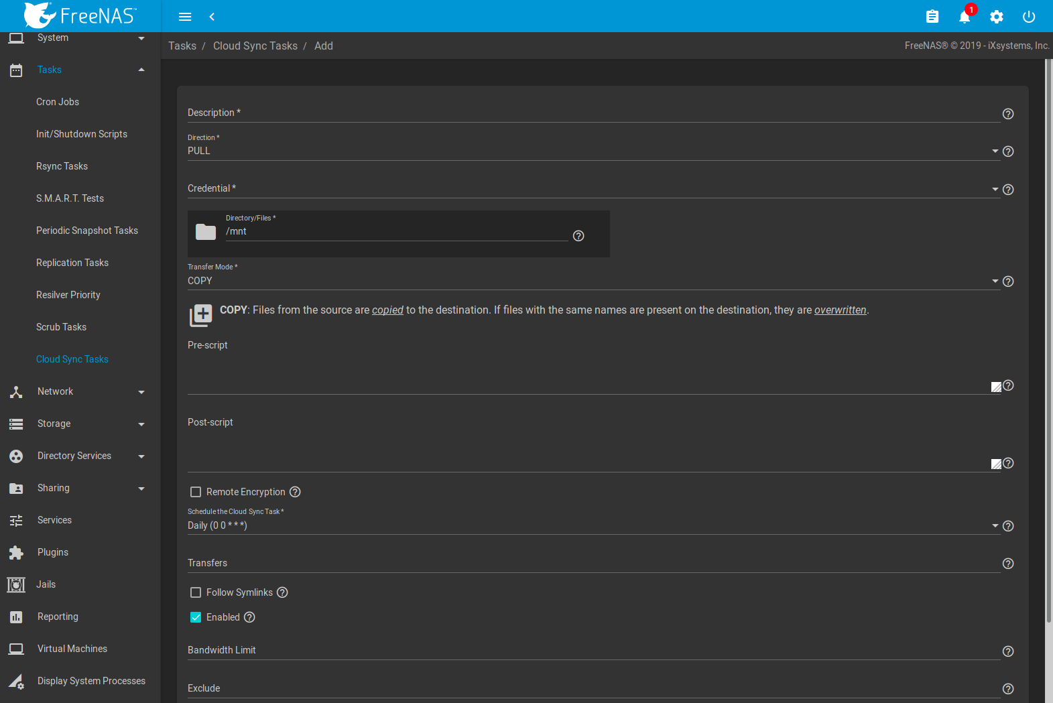Screen dimensions: 1053x703
Task: Open Cron Jobs in sidebar
Action: click(58, 102)
